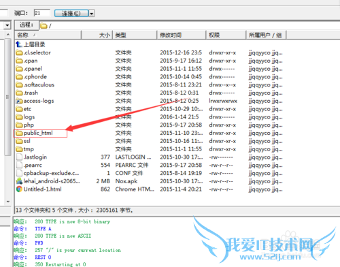
Task: Click the Nox.apk type cell
Action: [x=126, y=181]
